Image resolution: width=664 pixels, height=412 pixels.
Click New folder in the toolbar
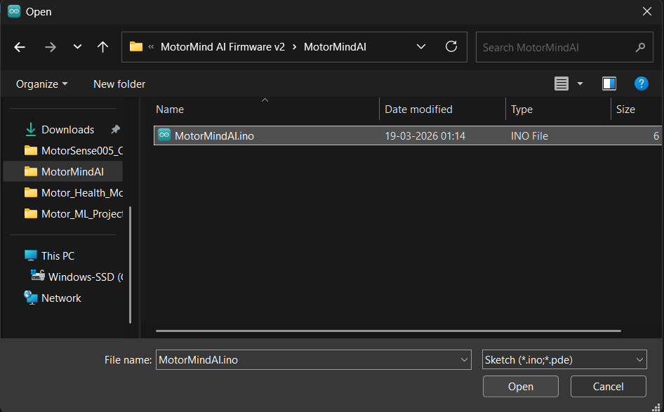(x=119, y=84)
